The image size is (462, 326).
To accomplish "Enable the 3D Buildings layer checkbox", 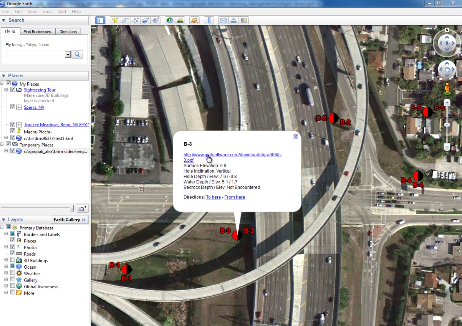I will (12, 260).
